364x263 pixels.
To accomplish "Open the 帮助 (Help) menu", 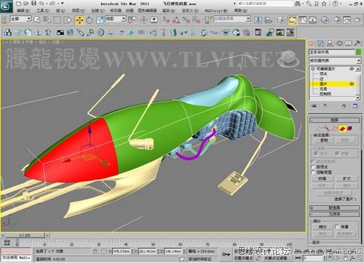I will [241, 11].
